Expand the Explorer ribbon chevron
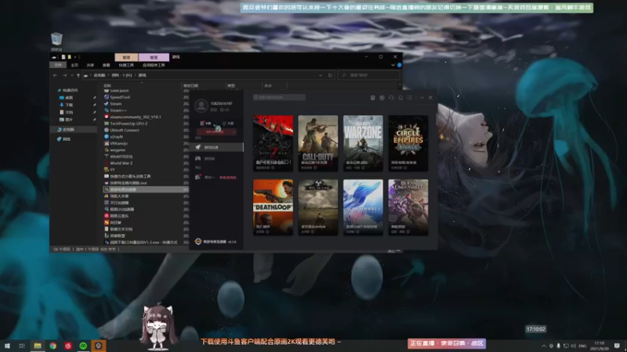This screenshot has width=627, height=352. pos(393,65)
